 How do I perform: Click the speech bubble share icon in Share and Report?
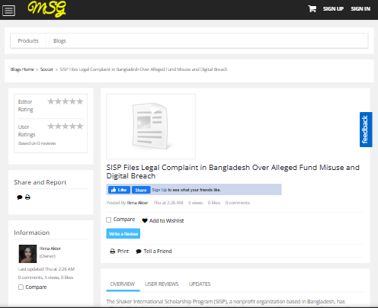[19, 197]
